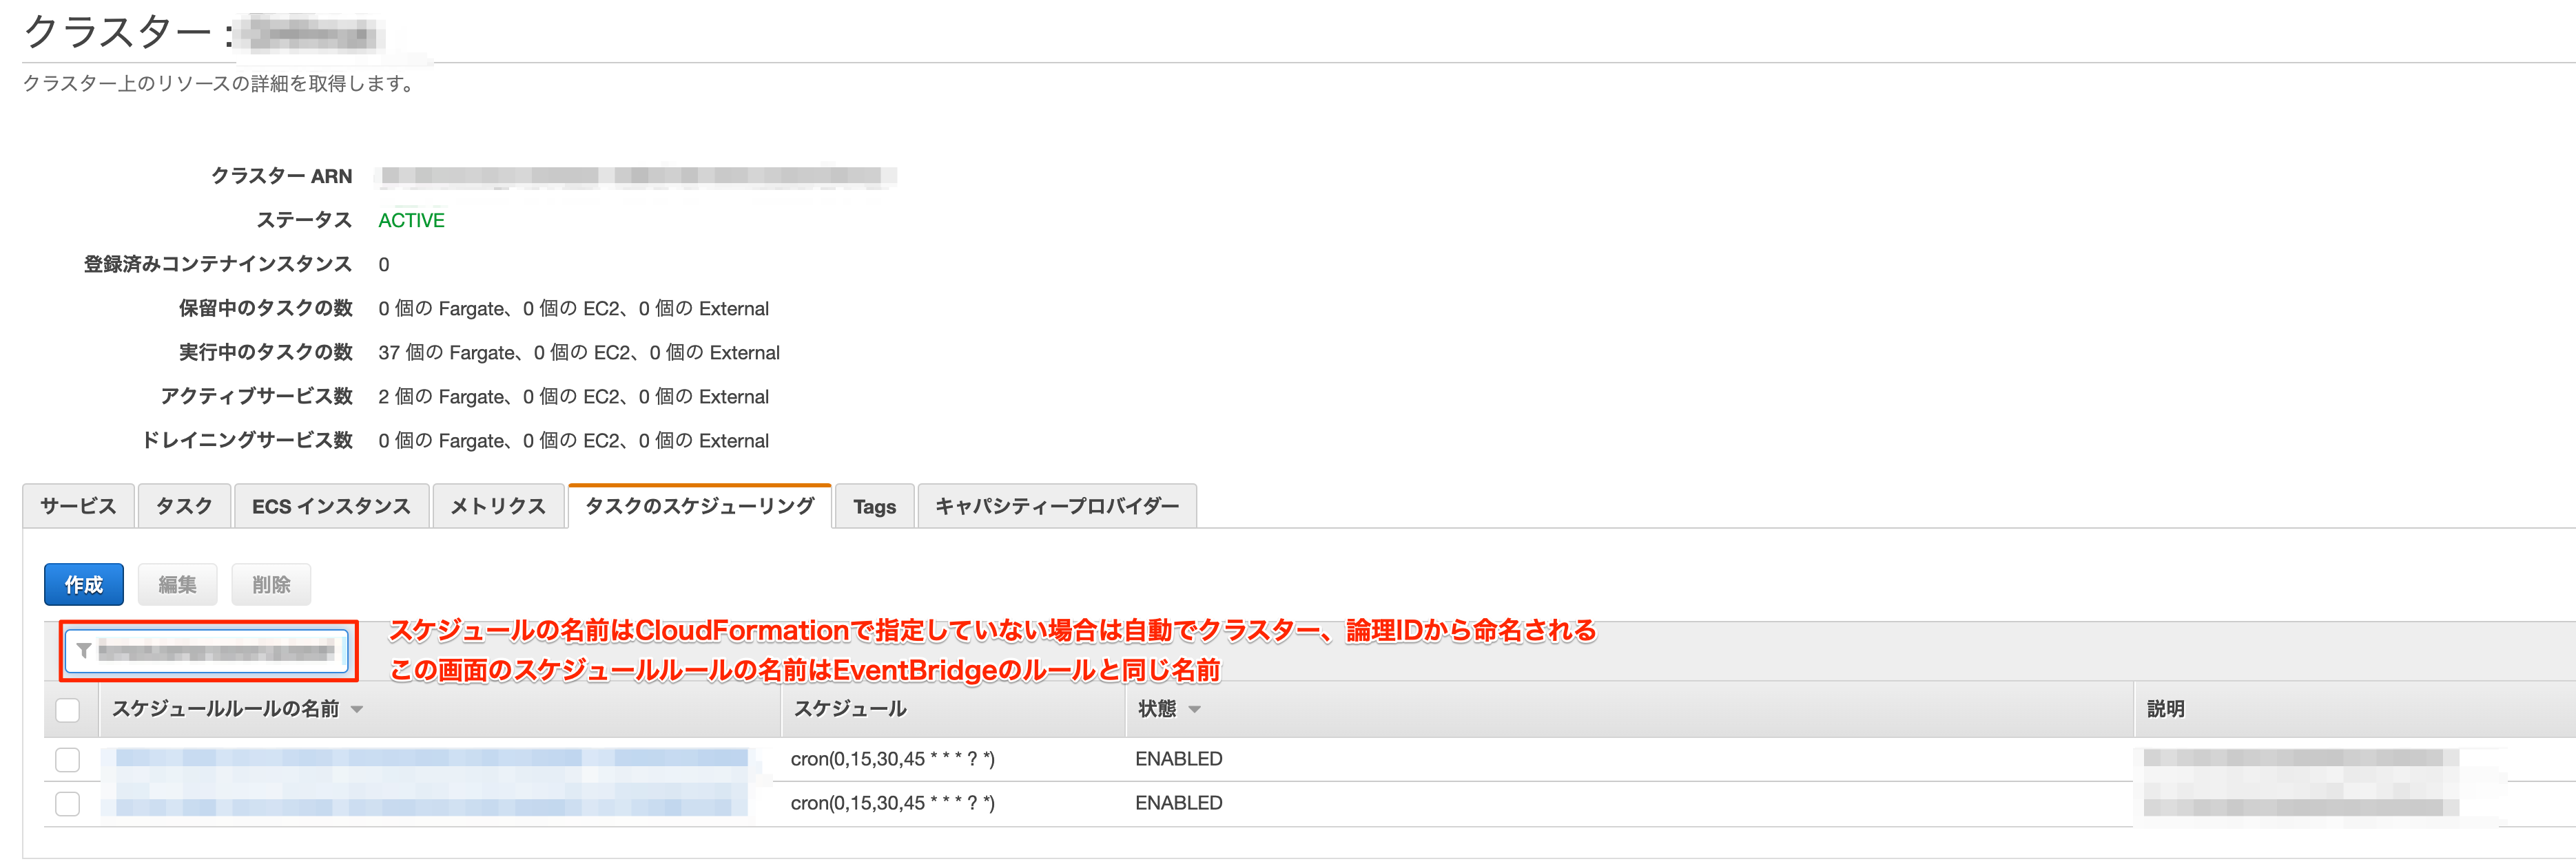The image size is (2576, 866).
Task: Click the 削除 button
Action: point(271,584)
